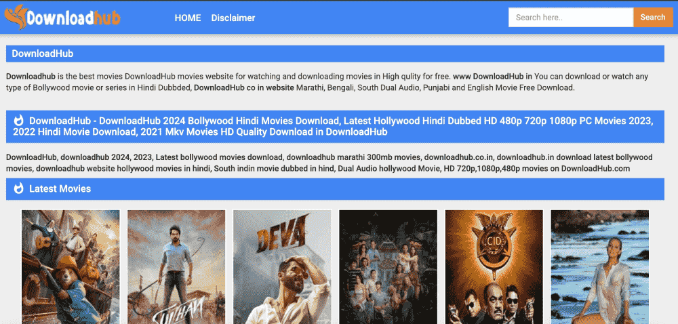
Task: Open the poster of the man in blue shirt
Action: (x=176, y=266)
